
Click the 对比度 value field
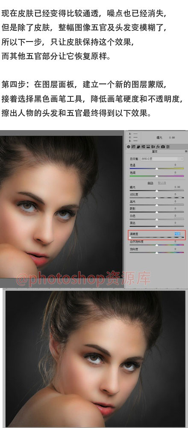tap(179, 194)
